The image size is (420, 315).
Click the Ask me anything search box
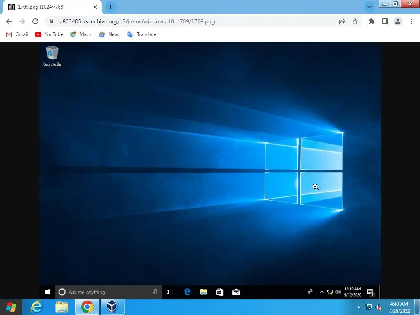108,292
